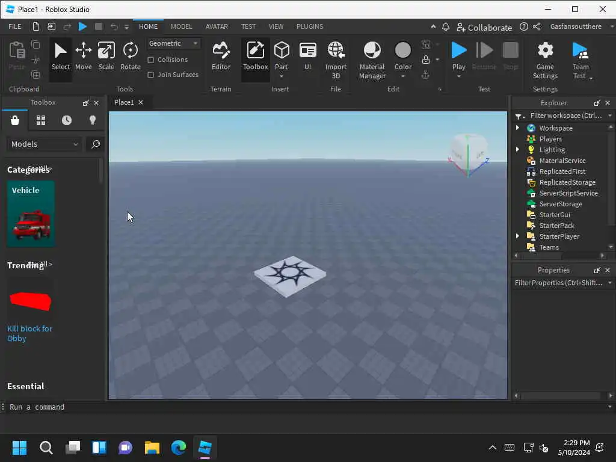
Task: Pick the Rotate tool
Action: [x=130, y=56]
